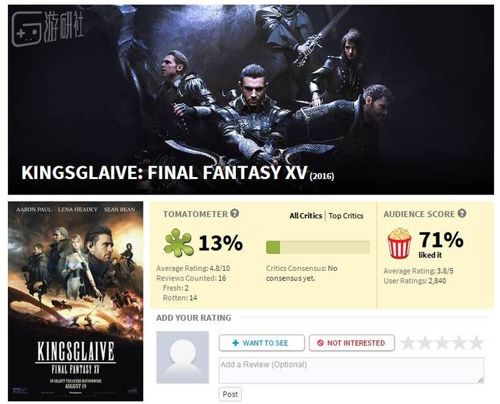Click the prohibited icon in Not Interested

[320, 343]
